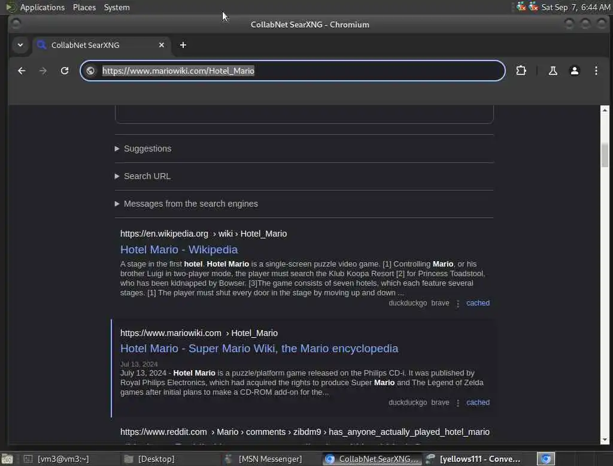
Task: Click the duckduckgo label under Wikipedia result
Action: coord(407,303)
